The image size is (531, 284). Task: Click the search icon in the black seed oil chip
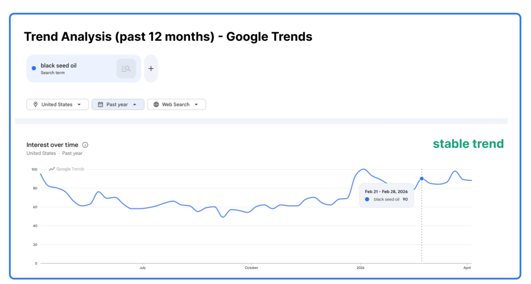[126, 68]
